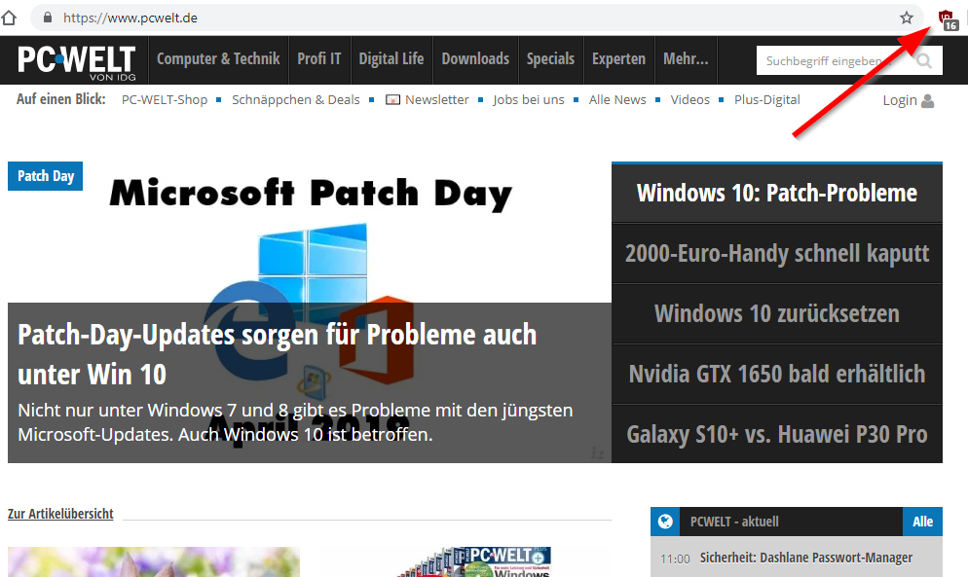Open the Computer & Technik menu
The width and height of the screenshot is (968, 577).
[x=218, y=59]
